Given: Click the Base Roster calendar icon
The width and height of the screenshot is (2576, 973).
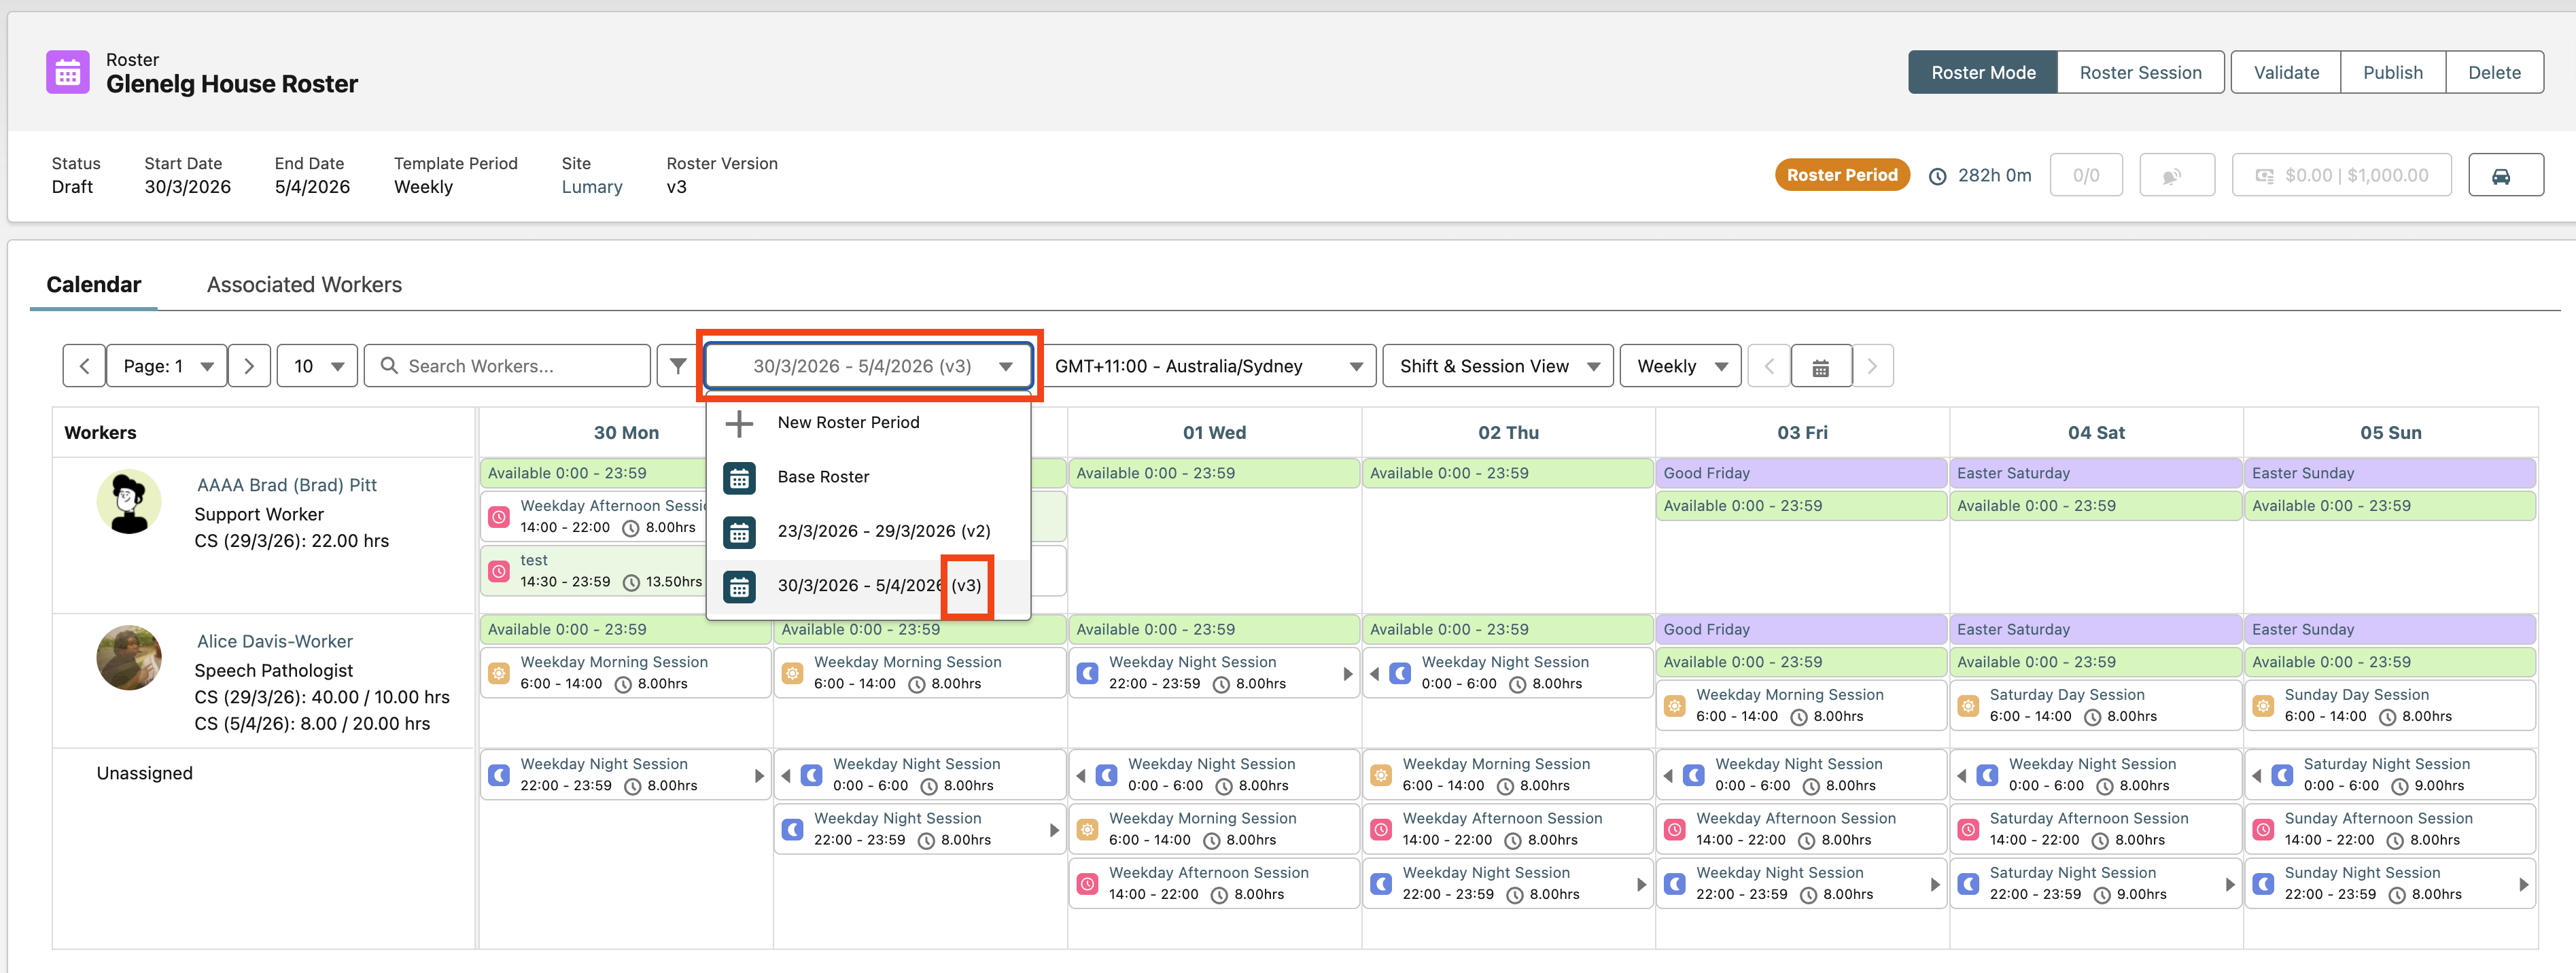Looking at the screenshot, I should (739, 478).
